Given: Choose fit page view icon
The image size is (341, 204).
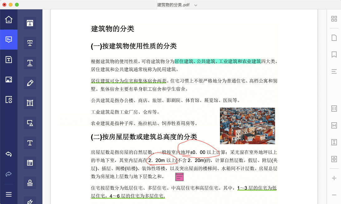Looking at the screenshot, I should coord(334,159).
